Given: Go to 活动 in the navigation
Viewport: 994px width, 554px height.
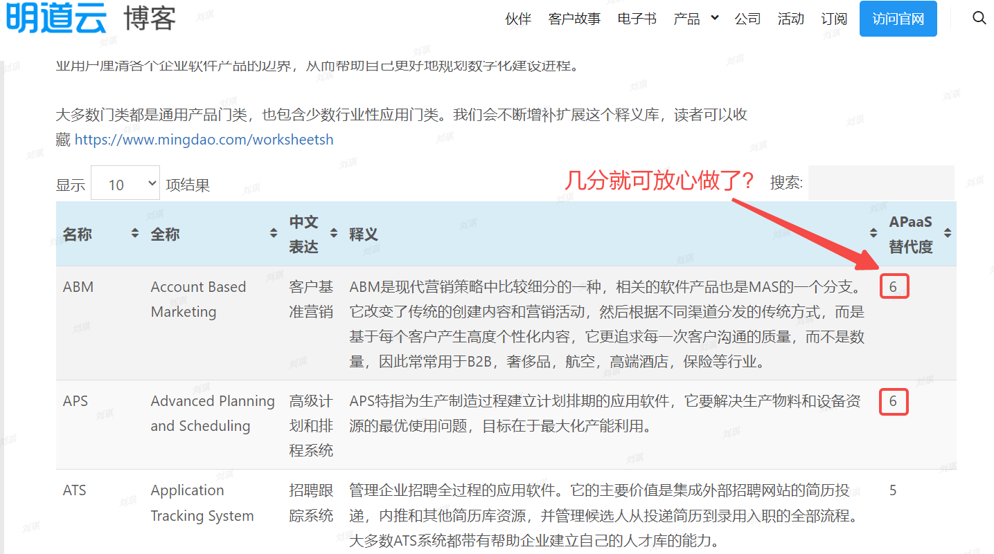Looking at the screenshot, I should [x=791, y=19].
